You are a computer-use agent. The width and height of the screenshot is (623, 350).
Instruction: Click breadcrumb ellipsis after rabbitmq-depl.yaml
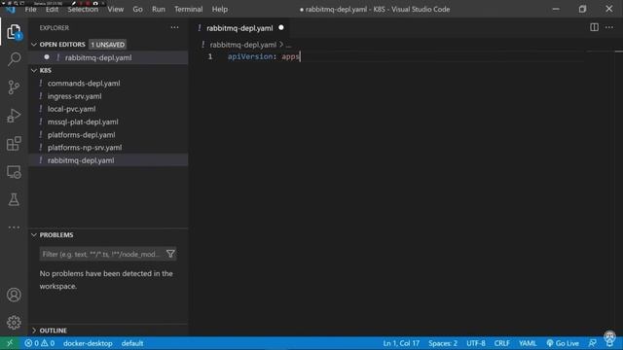pyautogui.click(x=288, y=45)
